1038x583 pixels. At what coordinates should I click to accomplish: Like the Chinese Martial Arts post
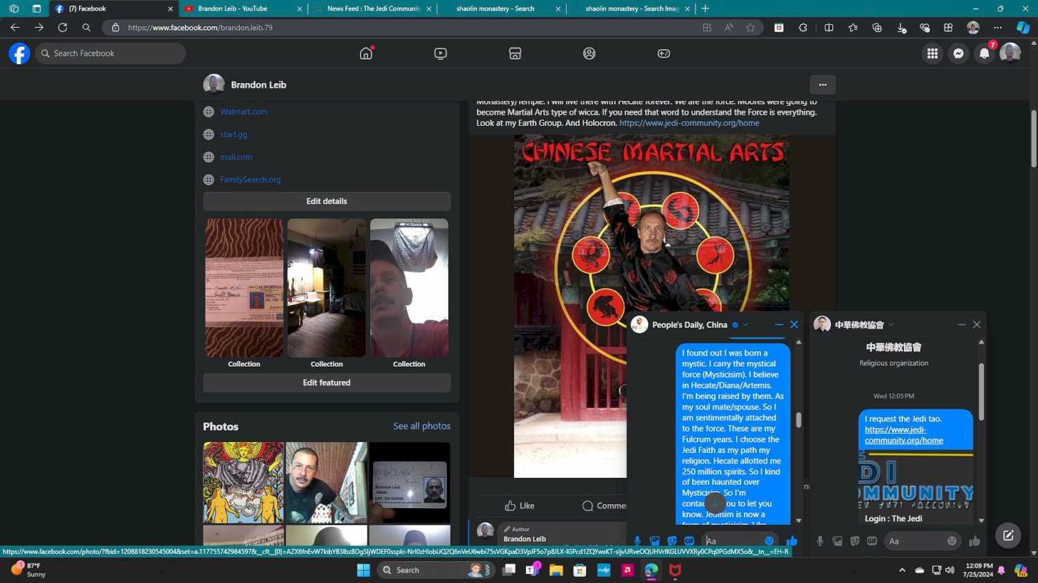click(520, 506)
